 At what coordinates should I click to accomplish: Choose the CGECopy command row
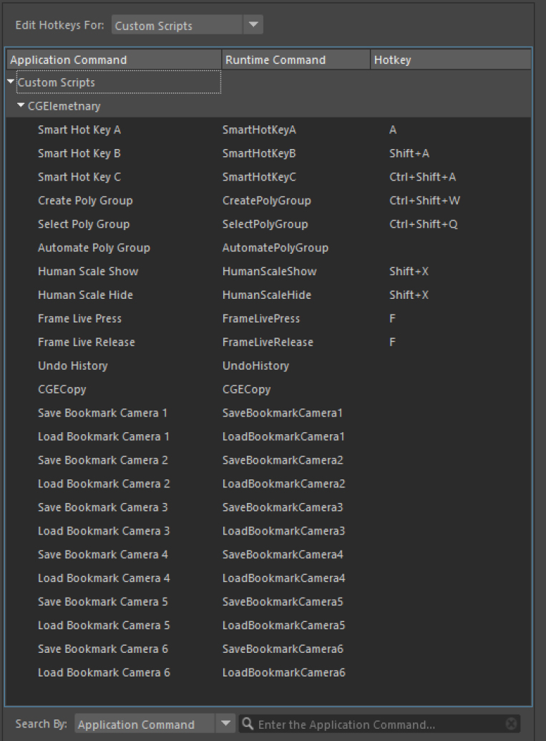point(62,389)
